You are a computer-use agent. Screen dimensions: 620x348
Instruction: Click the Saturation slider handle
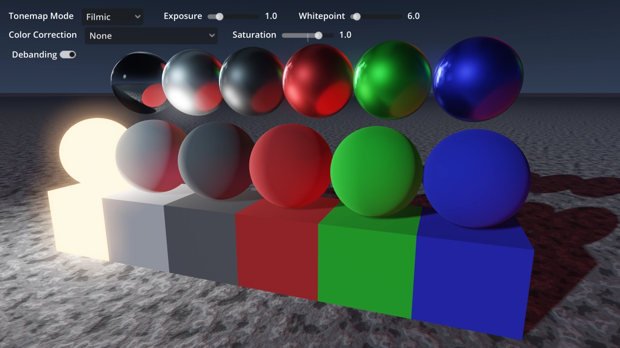(318, 35)
